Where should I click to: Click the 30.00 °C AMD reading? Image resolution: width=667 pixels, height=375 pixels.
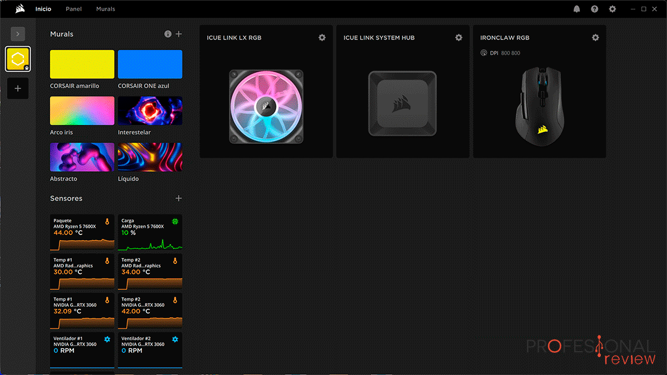tap(68, 272)
